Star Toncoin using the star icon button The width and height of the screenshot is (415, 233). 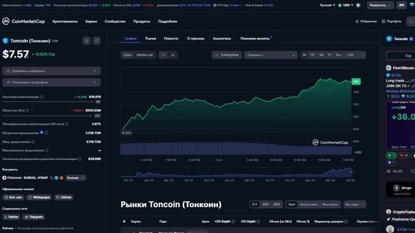click(x=86, y=41)
